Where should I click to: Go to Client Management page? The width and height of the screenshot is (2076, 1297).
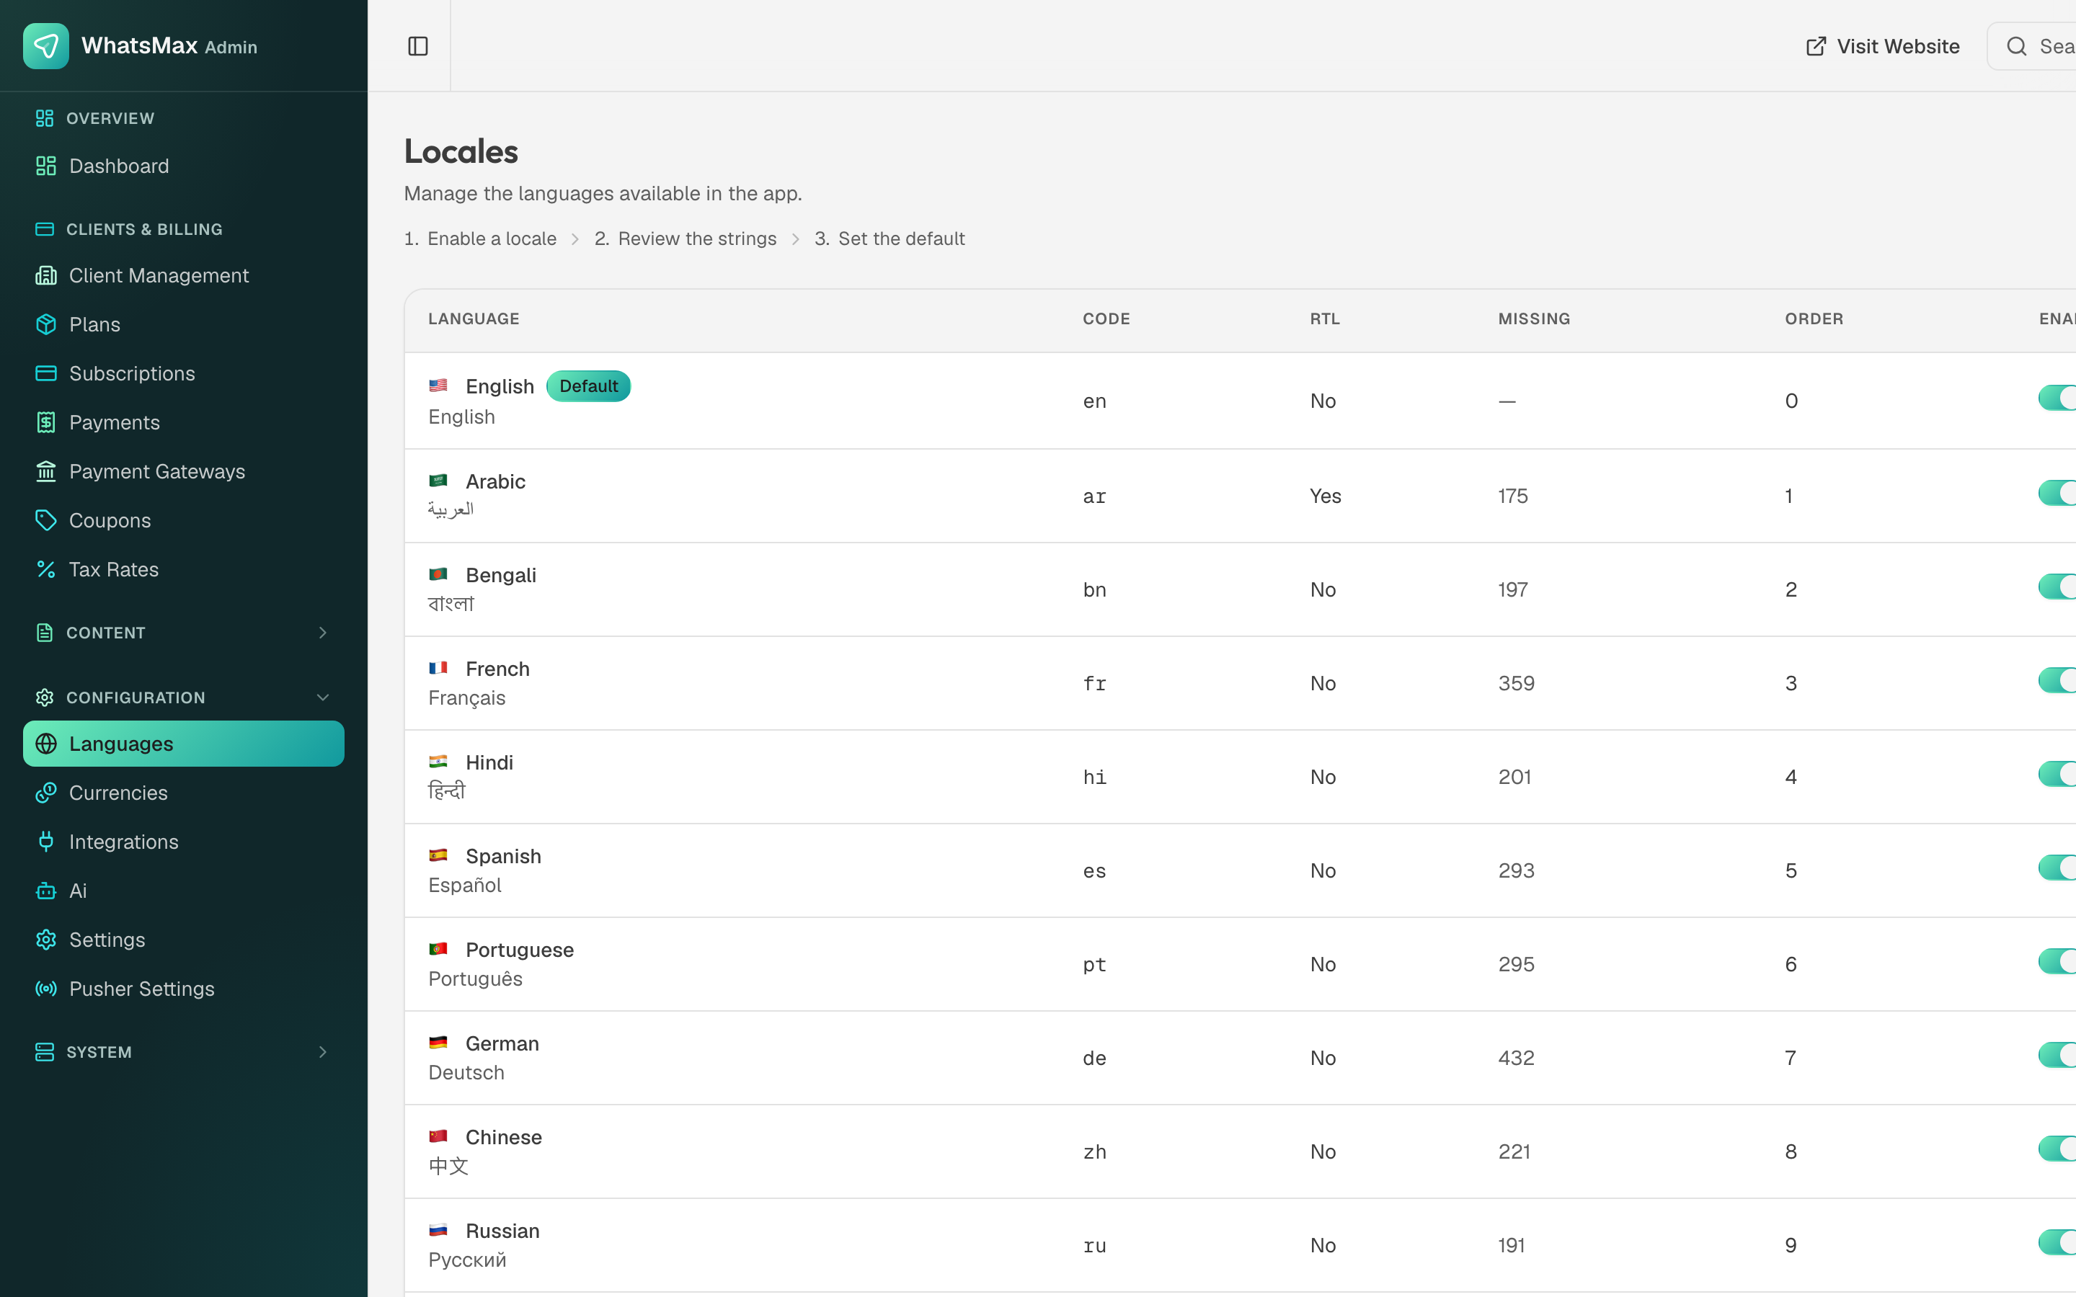(x=184, y=275)
